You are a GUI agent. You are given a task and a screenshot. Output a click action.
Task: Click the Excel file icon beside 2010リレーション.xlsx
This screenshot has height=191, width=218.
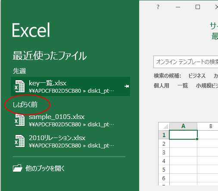click(19, 141)
